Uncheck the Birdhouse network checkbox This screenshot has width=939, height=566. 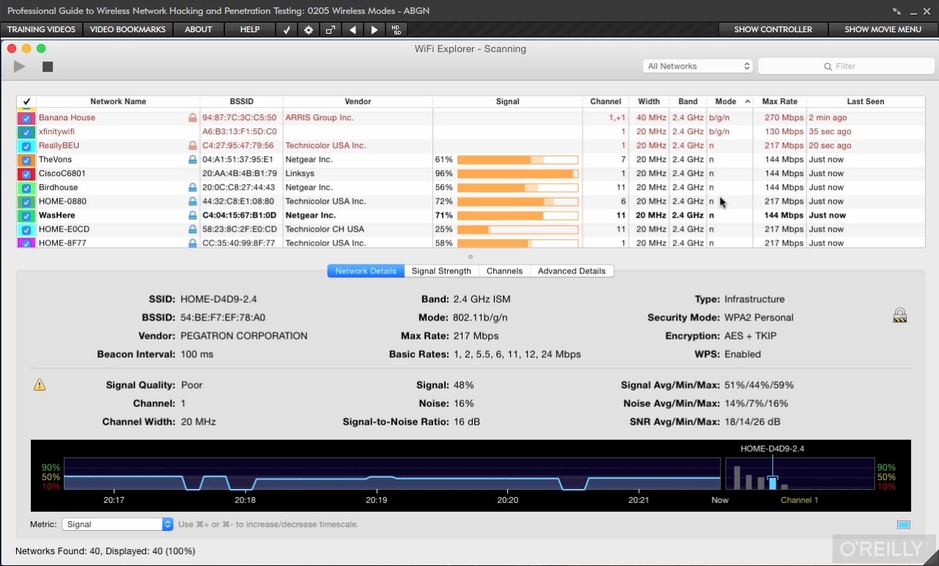(x=26, y=188)
